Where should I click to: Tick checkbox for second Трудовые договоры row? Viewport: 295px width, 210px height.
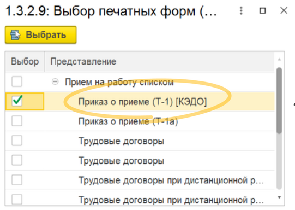[17, 160]
